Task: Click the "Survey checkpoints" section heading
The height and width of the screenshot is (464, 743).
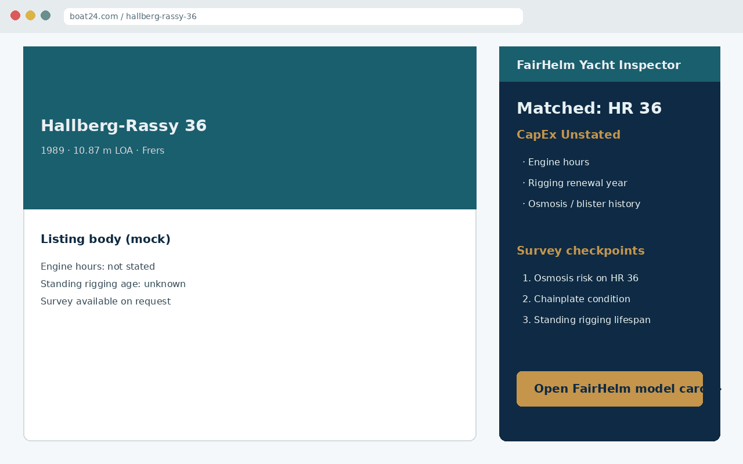Action: 580,251
